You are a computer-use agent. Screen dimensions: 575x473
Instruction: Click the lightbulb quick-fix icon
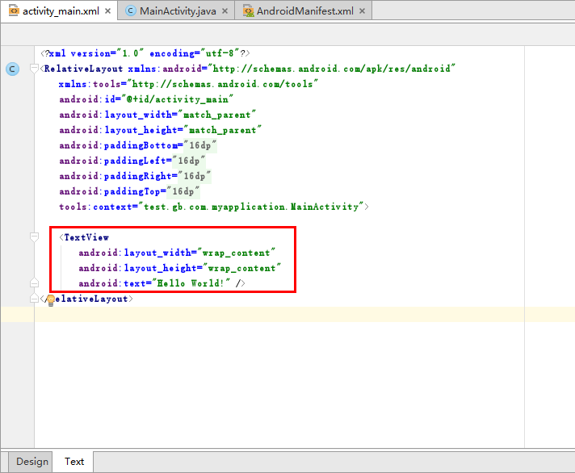51,300
